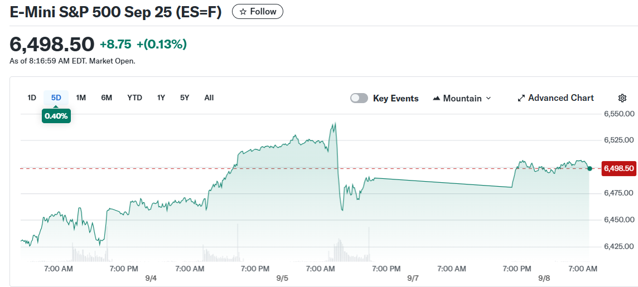Open the Advanced Chart link
Screen dimensions: 638x287
(555, 98)
